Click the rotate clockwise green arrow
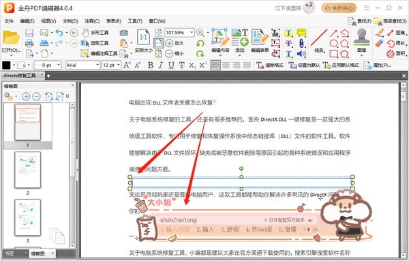The image size is (409, 261). [200, 53]
